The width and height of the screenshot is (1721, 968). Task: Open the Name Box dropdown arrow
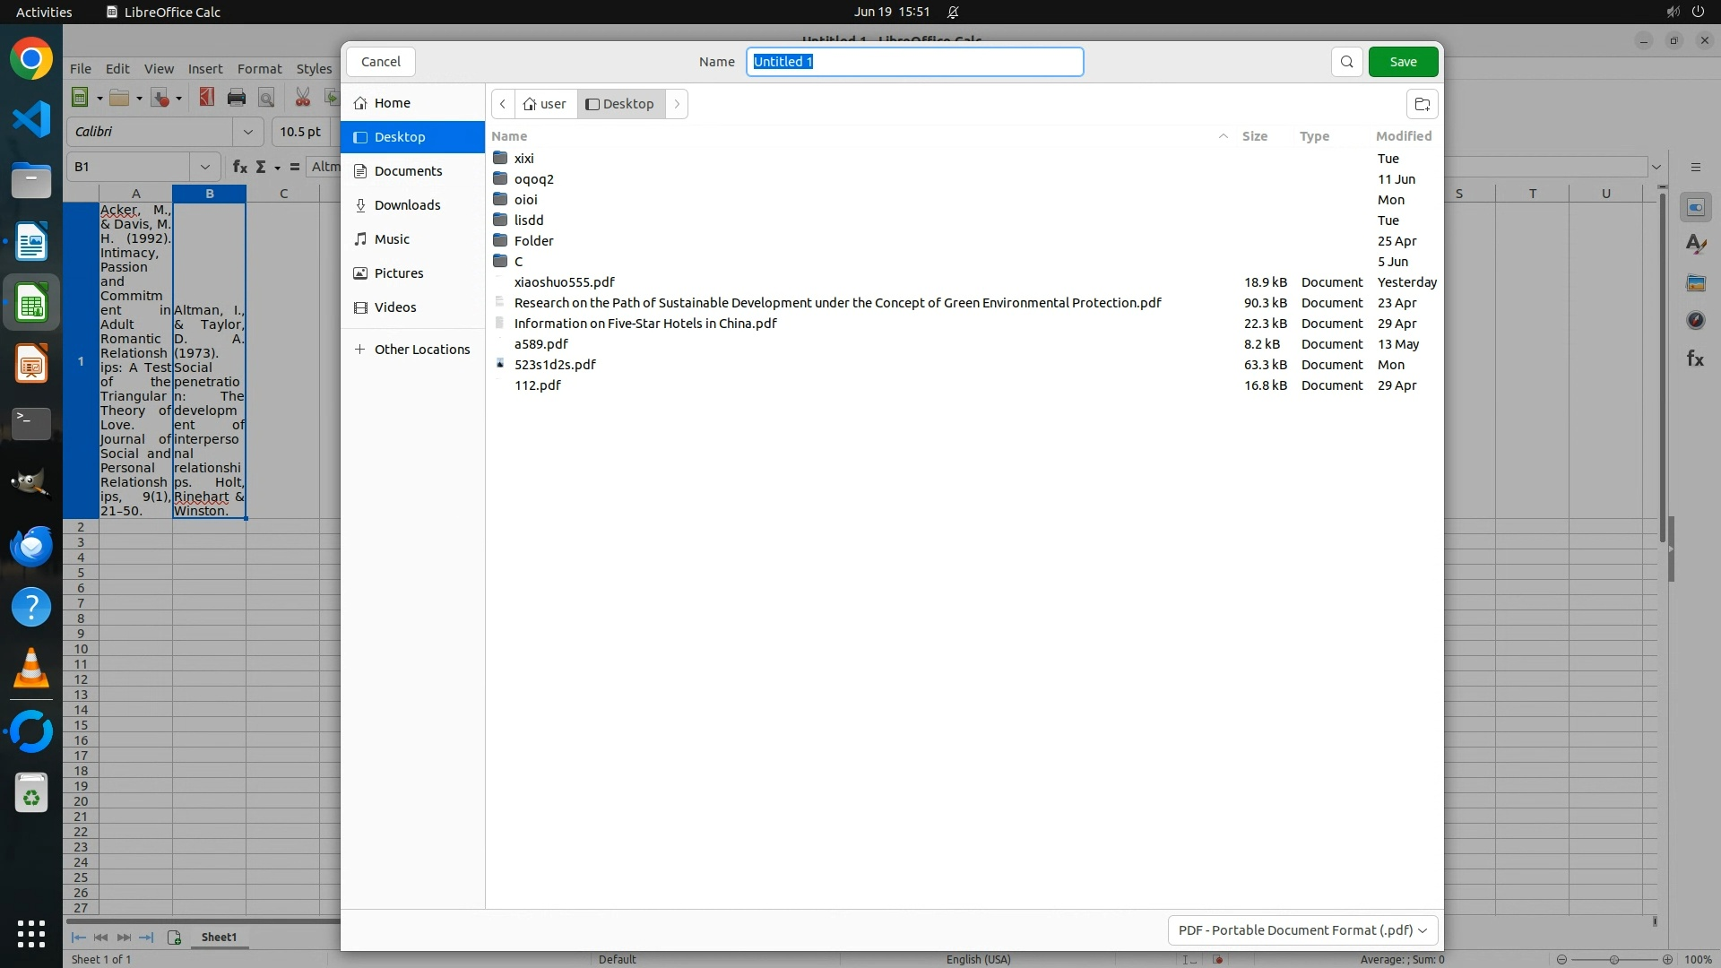point(205,167)
